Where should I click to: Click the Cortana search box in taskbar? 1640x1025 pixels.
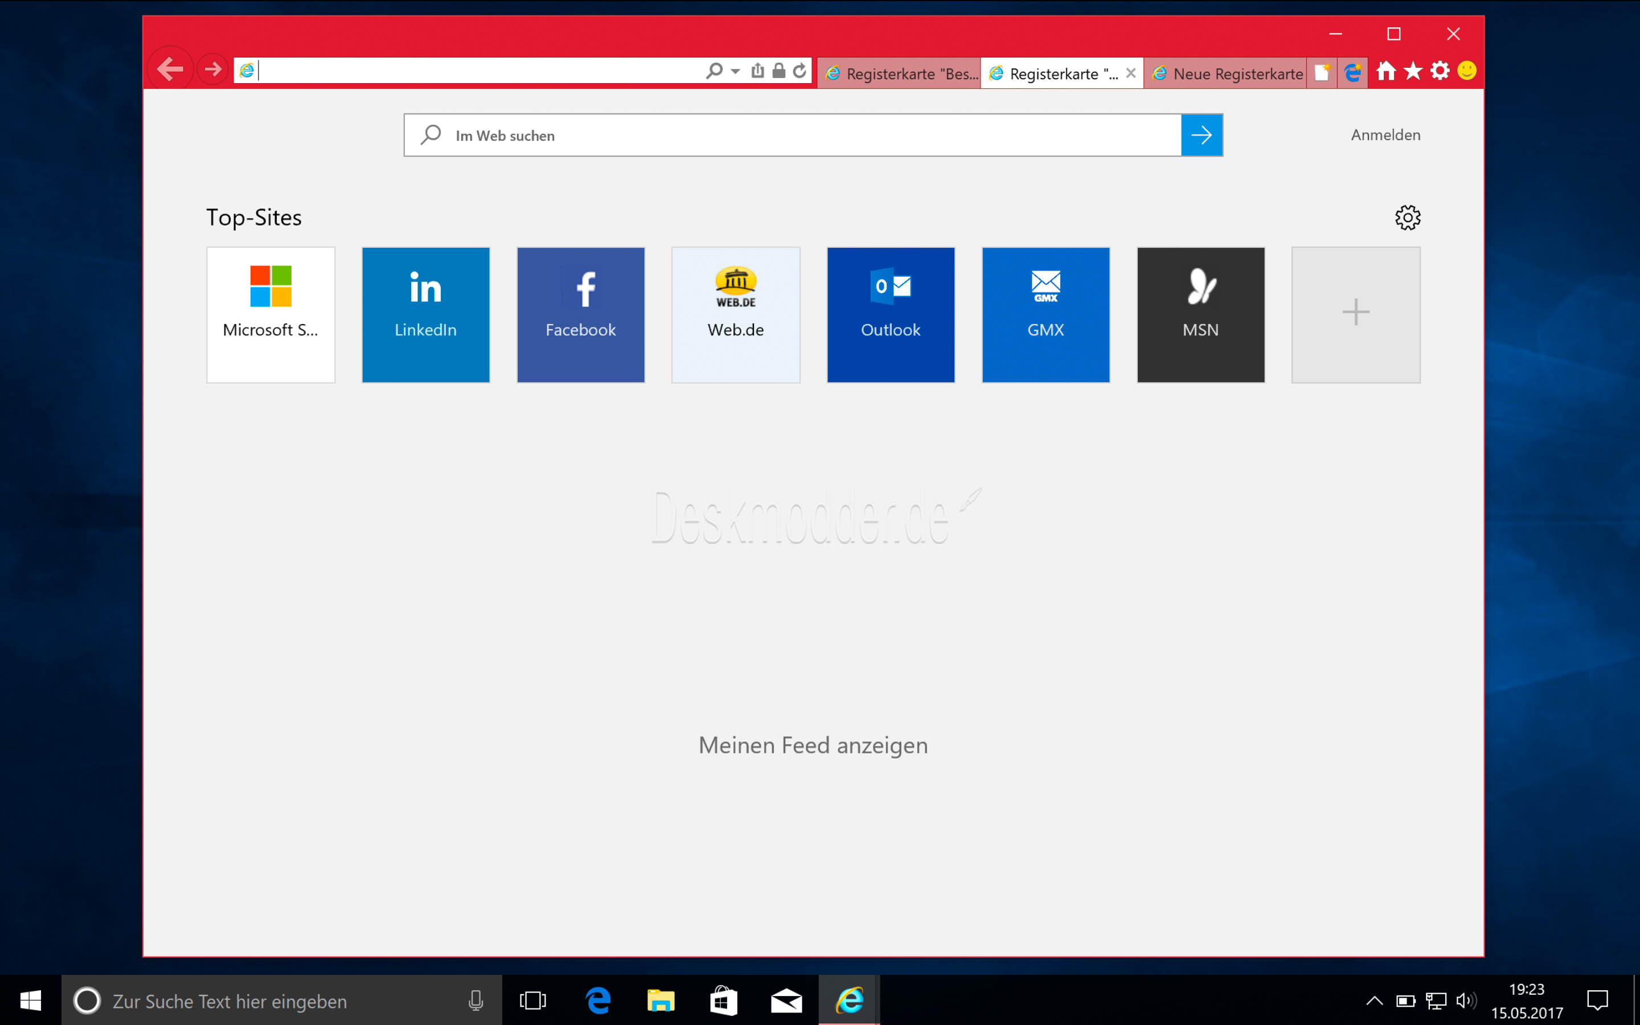pyautogui.click(x=281, y=1000)
